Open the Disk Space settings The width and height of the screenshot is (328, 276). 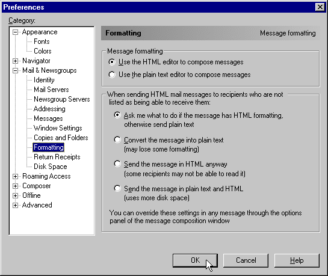click(51, 167)
